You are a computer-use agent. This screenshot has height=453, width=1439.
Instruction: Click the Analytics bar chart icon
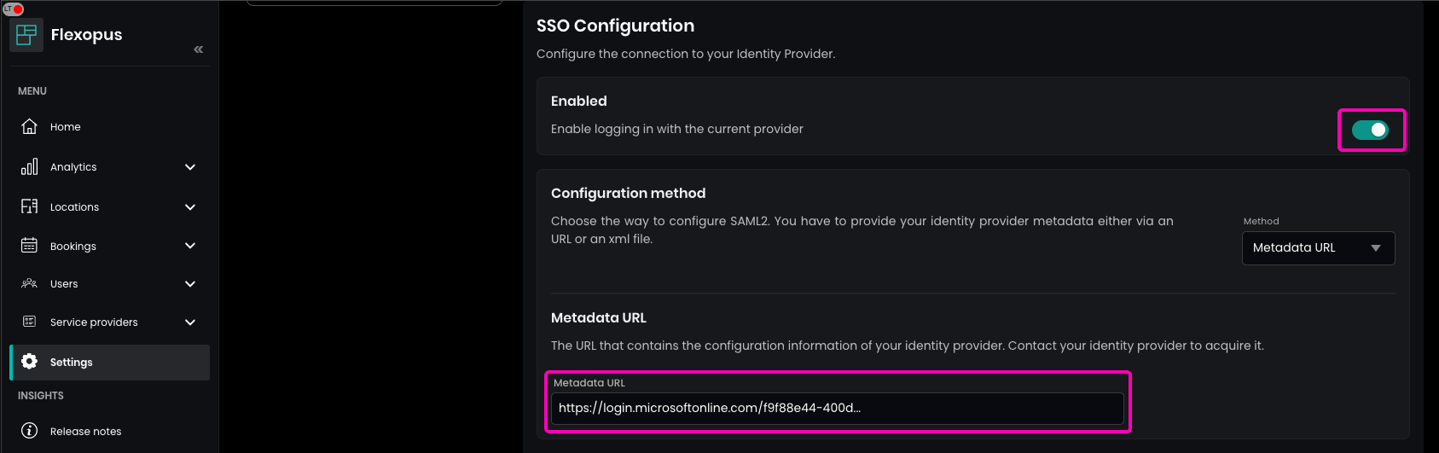click(x=29, y=166)
